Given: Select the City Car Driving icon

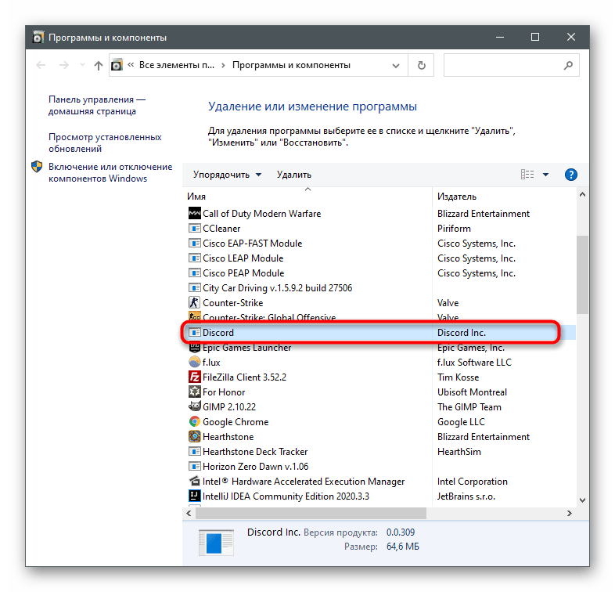Looking at the screenshot, I should 195,287.
